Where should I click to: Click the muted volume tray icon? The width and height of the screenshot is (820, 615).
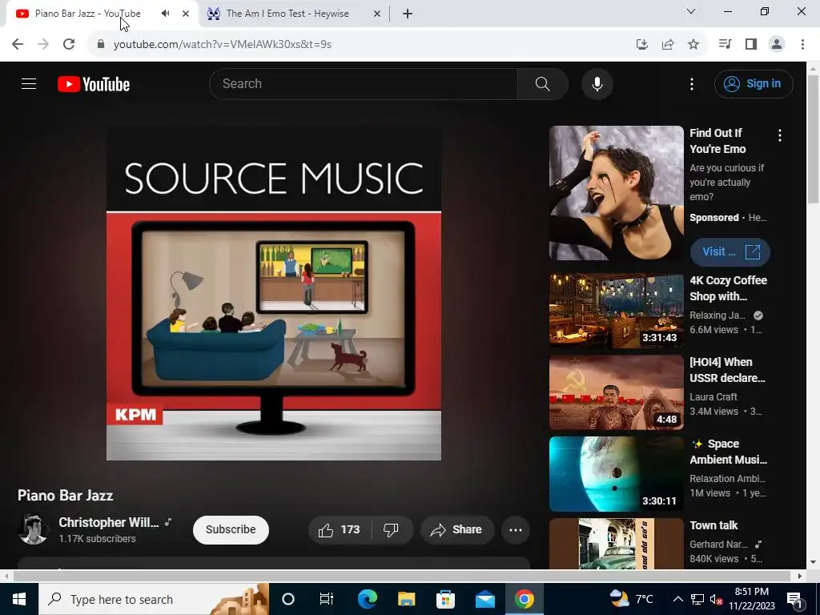coord(716,599)
